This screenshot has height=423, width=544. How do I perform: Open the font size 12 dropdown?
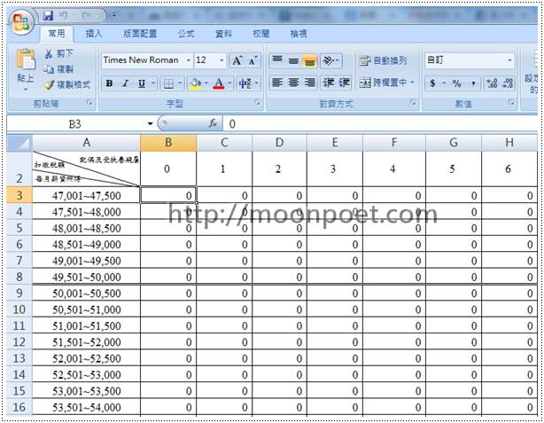click(221, 60)
